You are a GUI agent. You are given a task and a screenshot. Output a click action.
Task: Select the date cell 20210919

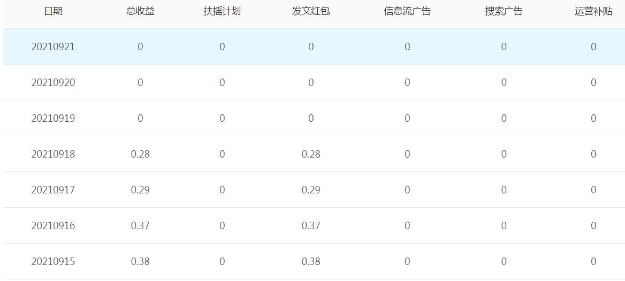coord(53,119)
